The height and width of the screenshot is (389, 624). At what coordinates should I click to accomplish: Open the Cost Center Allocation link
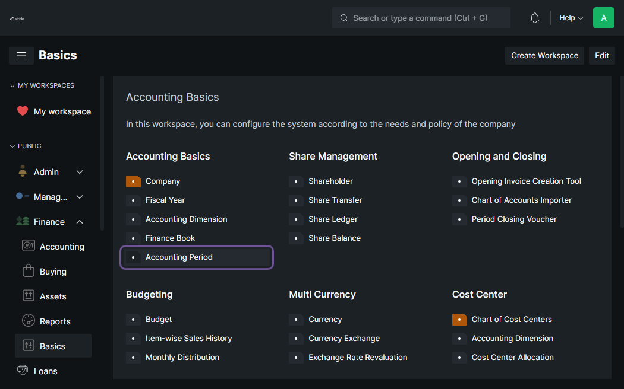click(x=512, y=357)
